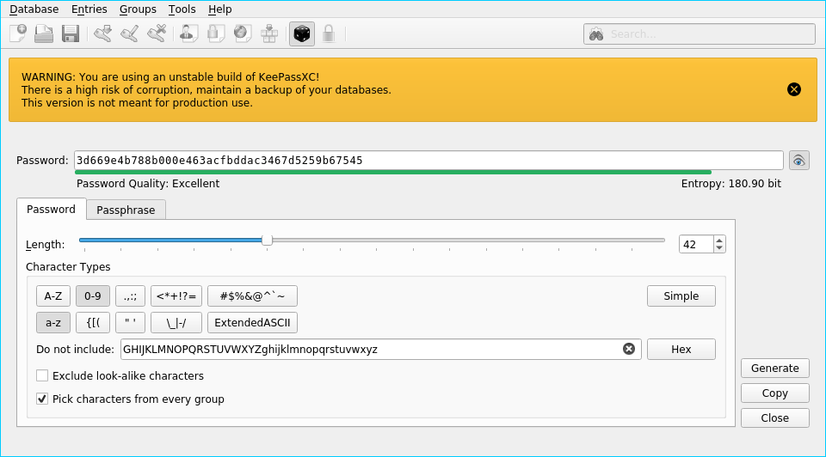The height and width of the screenshot is (457, 826).
Task: Open the Database menu
Action: pos(34,9)
